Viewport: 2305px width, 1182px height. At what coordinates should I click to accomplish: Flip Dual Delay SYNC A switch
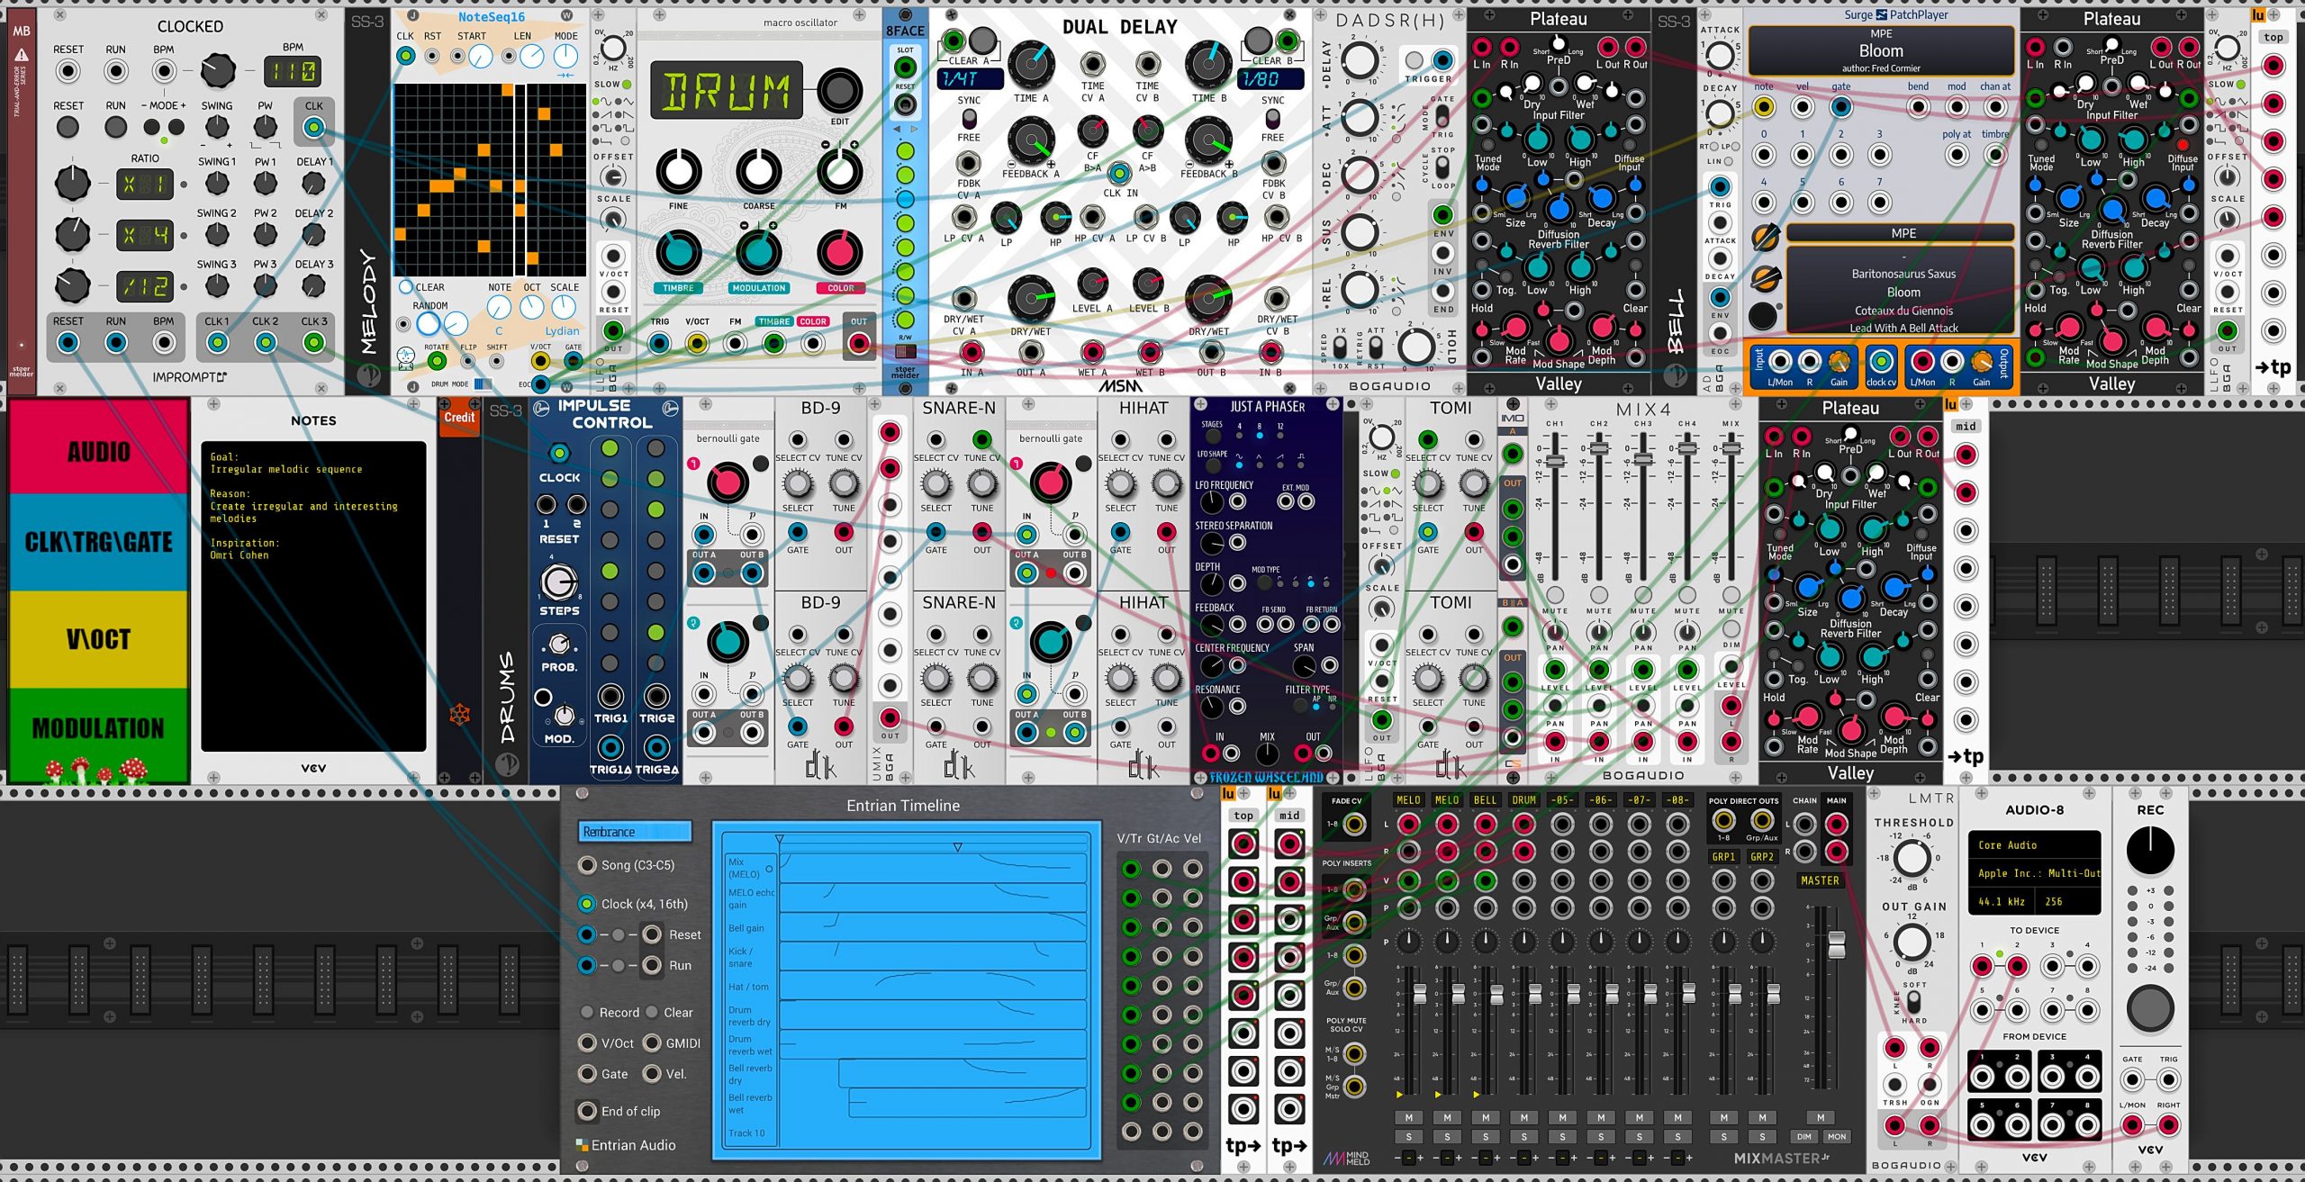point(969,119)
